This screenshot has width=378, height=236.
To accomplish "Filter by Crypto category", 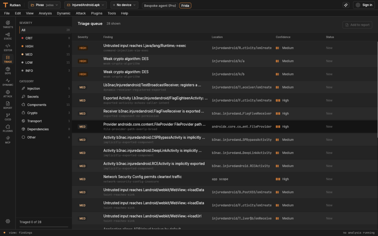I will point(45,113).
